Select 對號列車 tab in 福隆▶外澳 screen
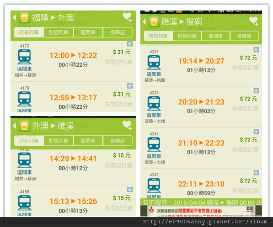Image resolution: width=273 pixels, height=227 pixels. pyautogui.click(x=59, y=32)
